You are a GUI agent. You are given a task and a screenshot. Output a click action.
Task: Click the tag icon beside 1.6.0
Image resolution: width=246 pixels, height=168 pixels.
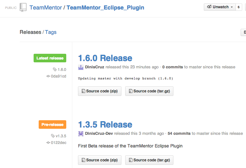(x=55, y=69)
